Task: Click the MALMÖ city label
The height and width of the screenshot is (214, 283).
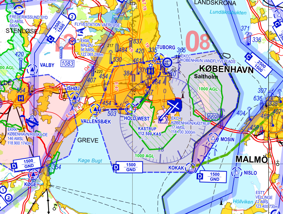Action: click(252, 159)
